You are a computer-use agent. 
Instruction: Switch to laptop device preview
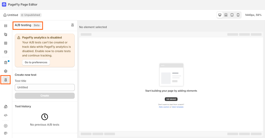pos(226,15)
